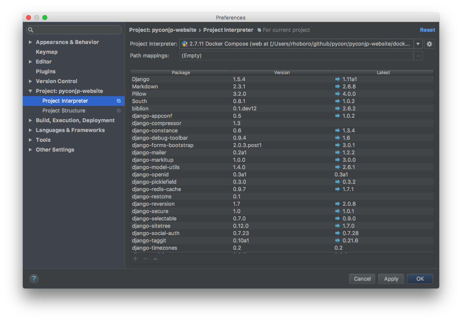Click the Apply button

(x=391, y=279)
